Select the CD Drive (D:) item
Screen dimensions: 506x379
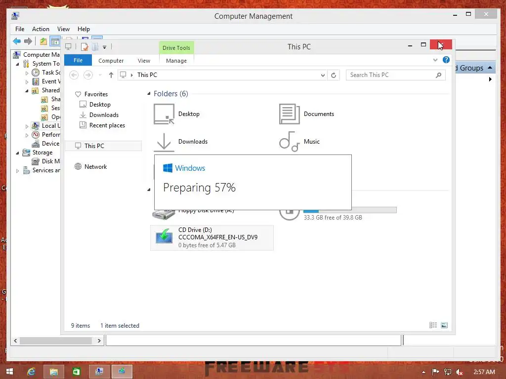[212, 237]
